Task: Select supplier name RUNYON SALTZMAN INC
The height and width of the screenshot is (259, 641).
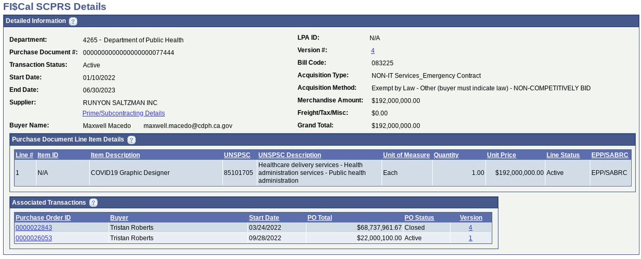Action: (x=120, y=103)
